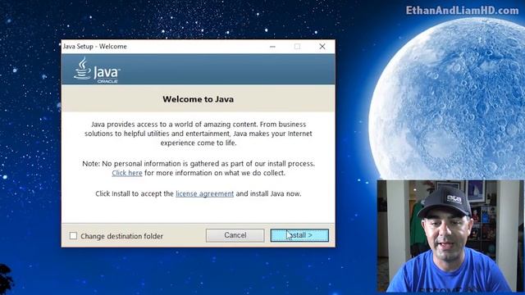Click the 'Note: No personal information' line
The height and width of the screenshot is (295, 525).
(199, 164)
